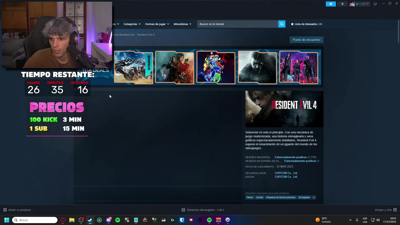Viewport: 400px width, 225px height.
Task: Switch to Steam in the taskbar
Action: tap(90, 220)
